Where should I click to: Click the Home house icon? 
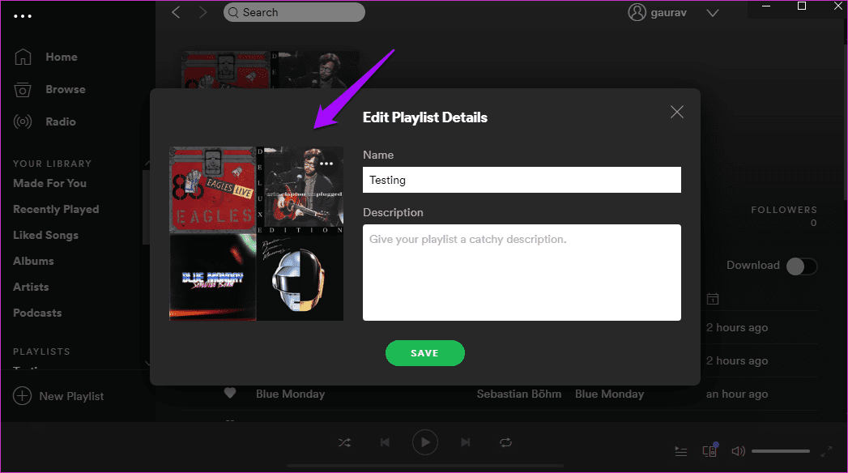[x=23, y=57]
